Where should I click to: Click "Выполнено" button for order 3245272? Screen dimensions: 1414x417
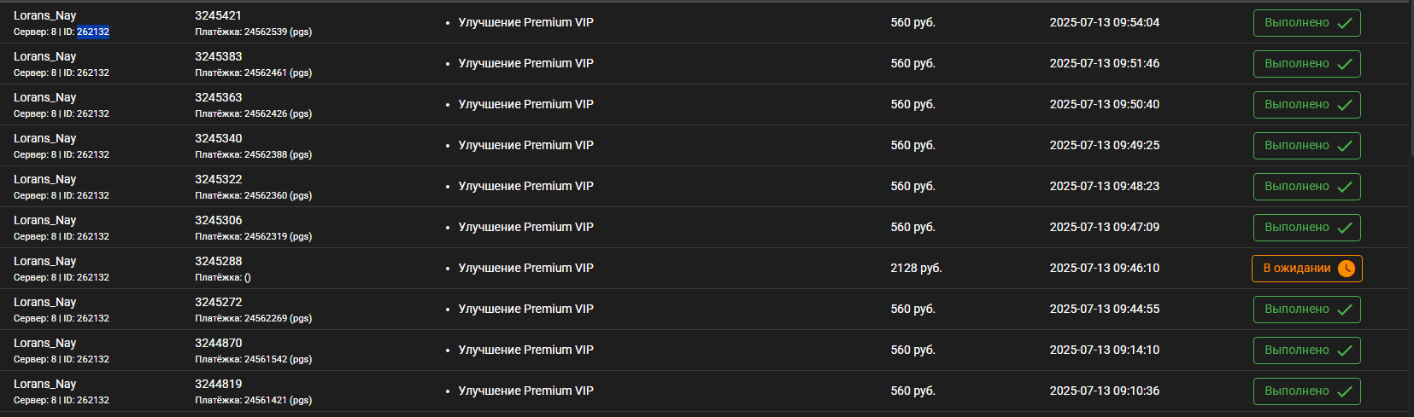tap(1307, 310)
